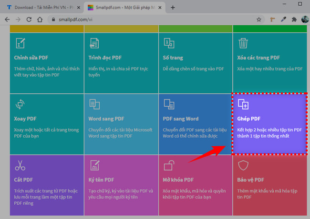
Task: Open the Ghép PDF title link
Action: click(249, 119)
